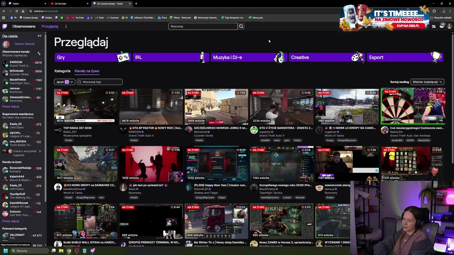Click the Creative palette icon

(357, 57)
